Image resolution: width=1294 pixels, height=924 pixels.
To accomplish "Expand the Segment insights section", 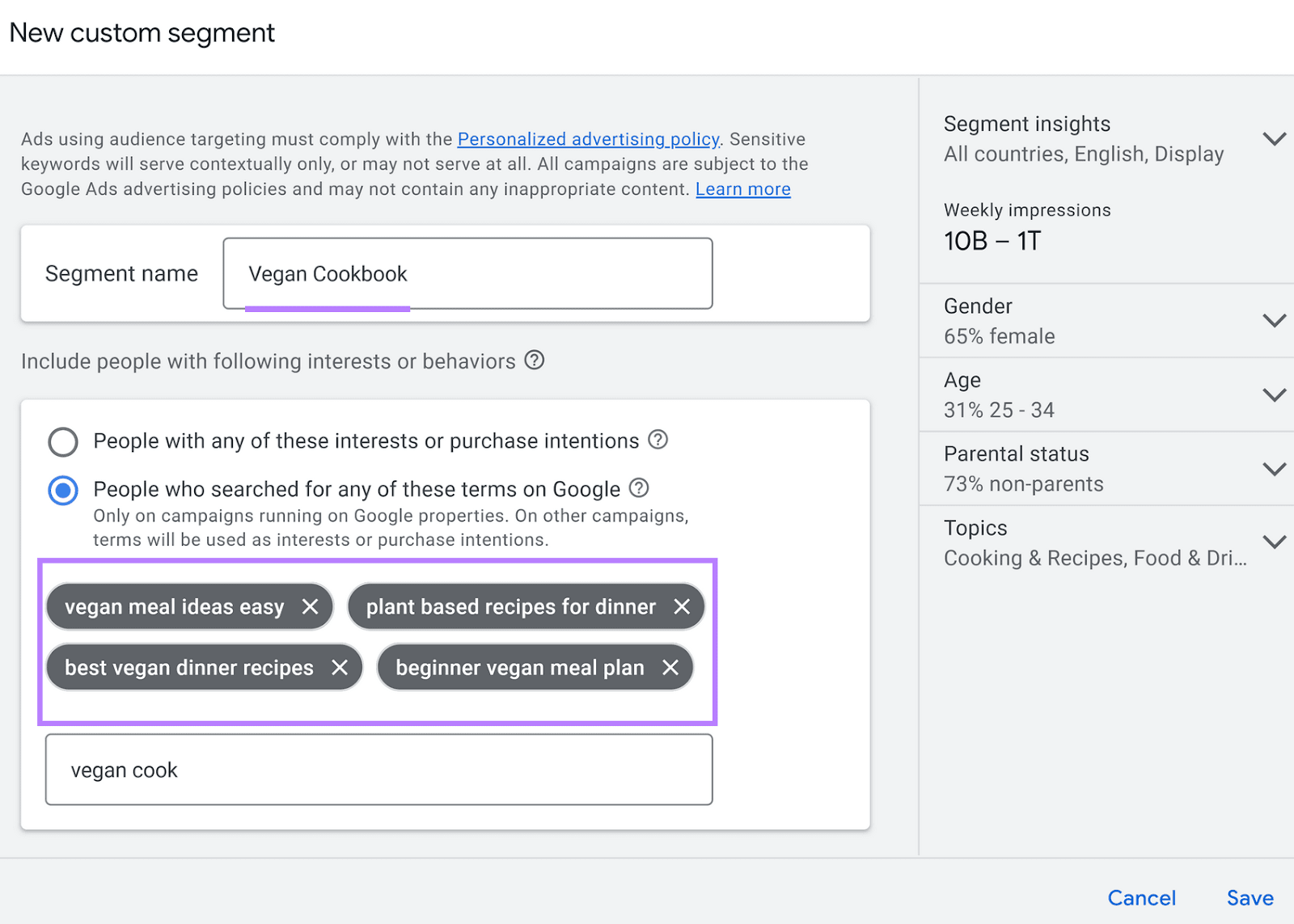I will click(x=1274, y=139).
